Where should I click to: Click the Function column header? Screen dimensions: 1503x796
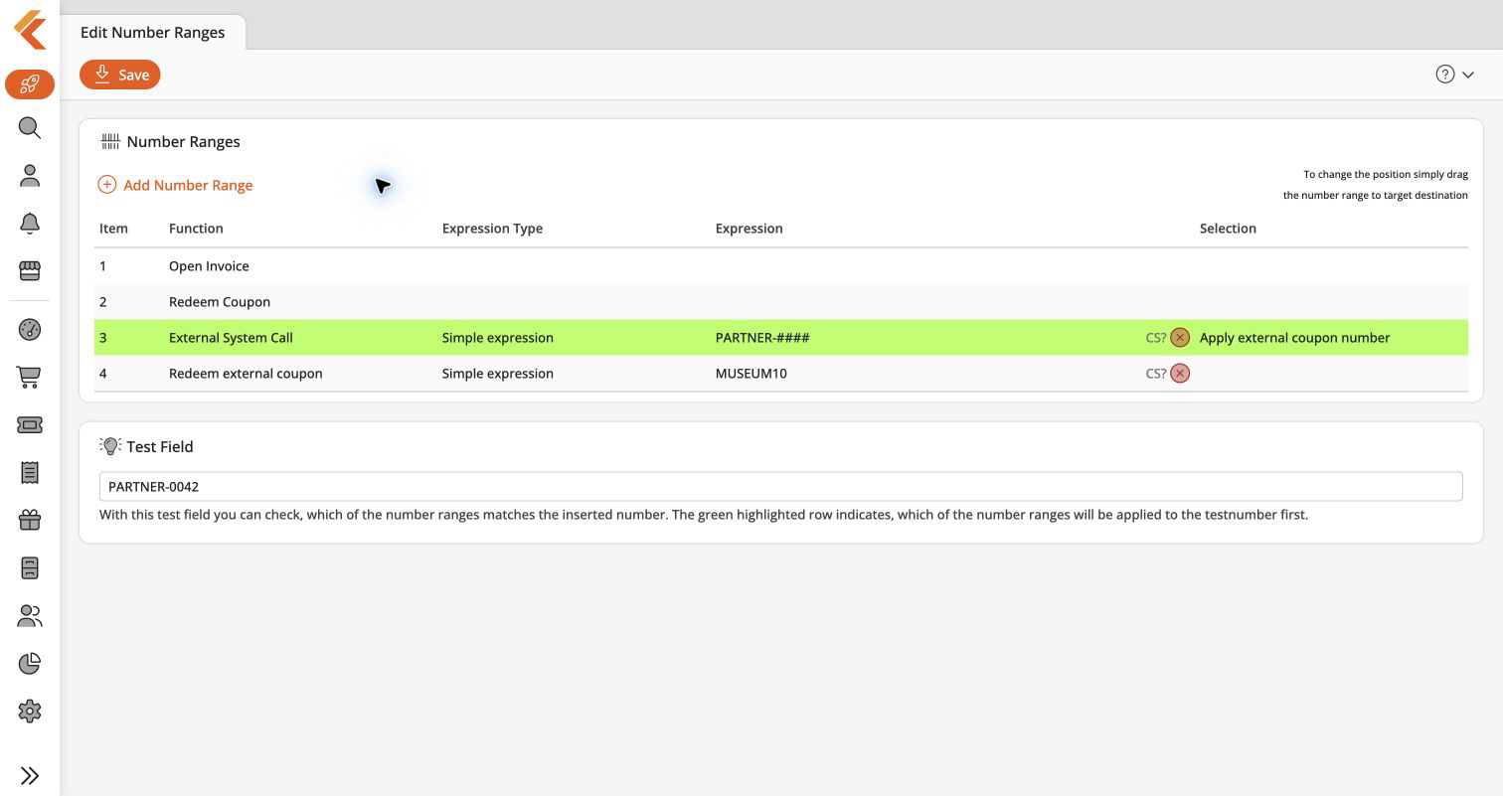click(x=196, y=229)
